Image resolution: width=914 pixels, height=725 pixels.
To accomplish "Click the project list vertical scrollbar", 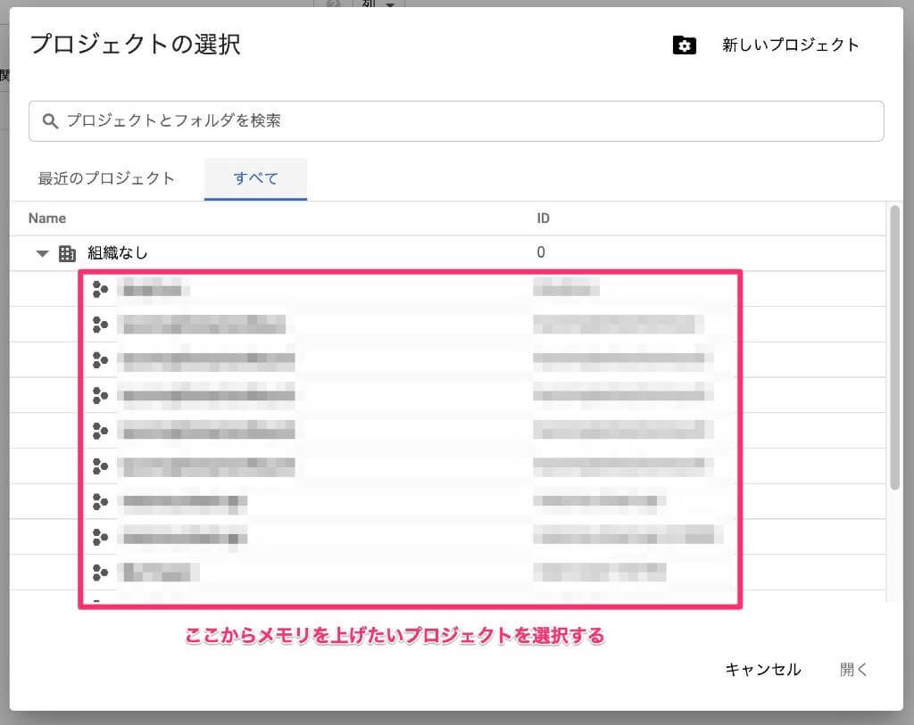I will (x=894, y=348).
